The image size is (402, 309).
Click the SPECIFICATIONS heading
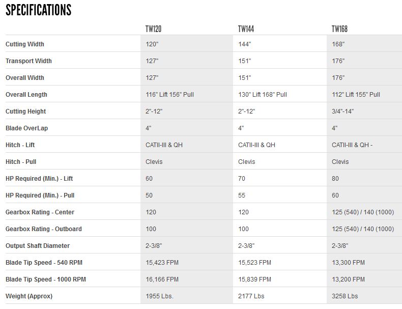pos(39,10)
